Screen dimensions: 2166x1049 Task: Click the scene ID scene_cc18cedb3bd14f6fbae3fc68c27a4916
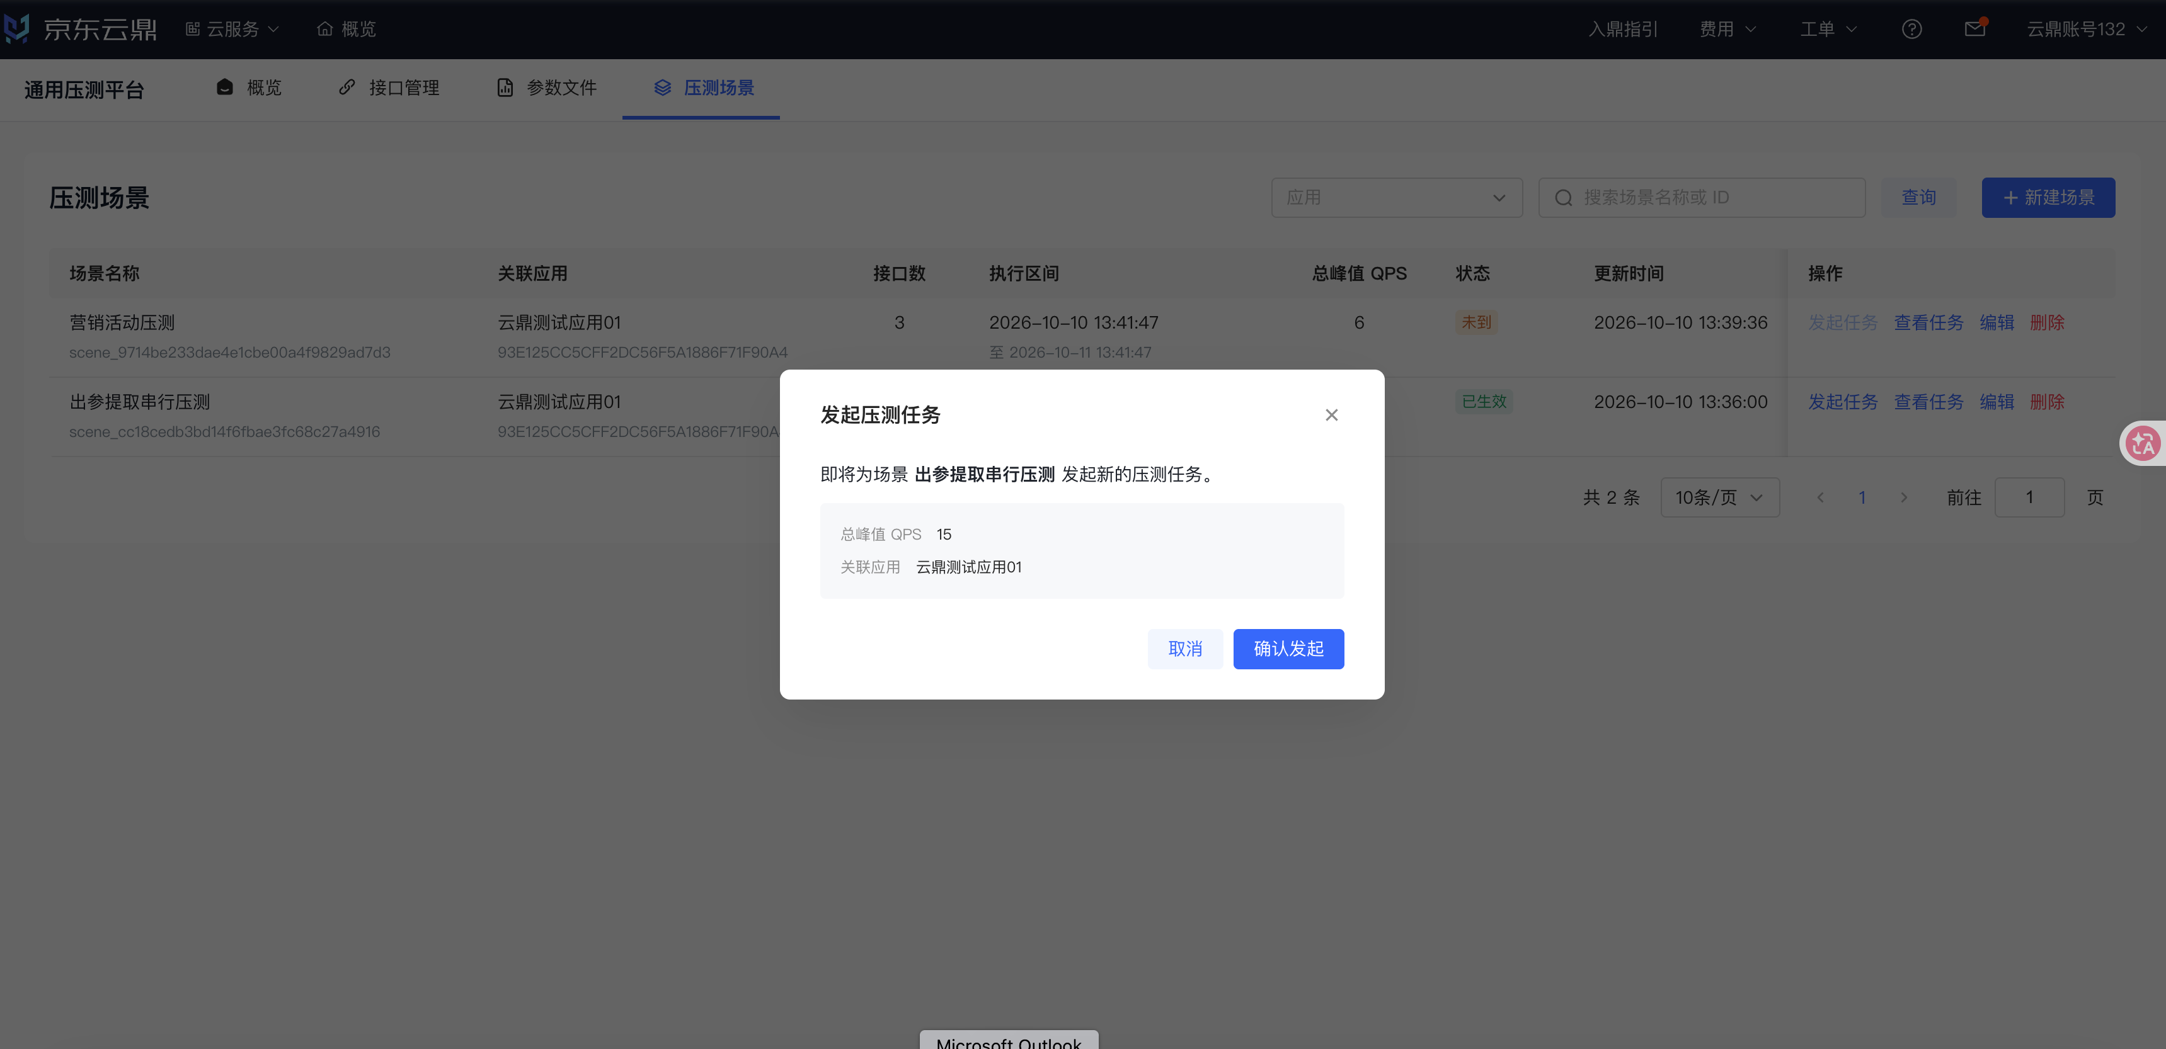[x=224, y=432]
